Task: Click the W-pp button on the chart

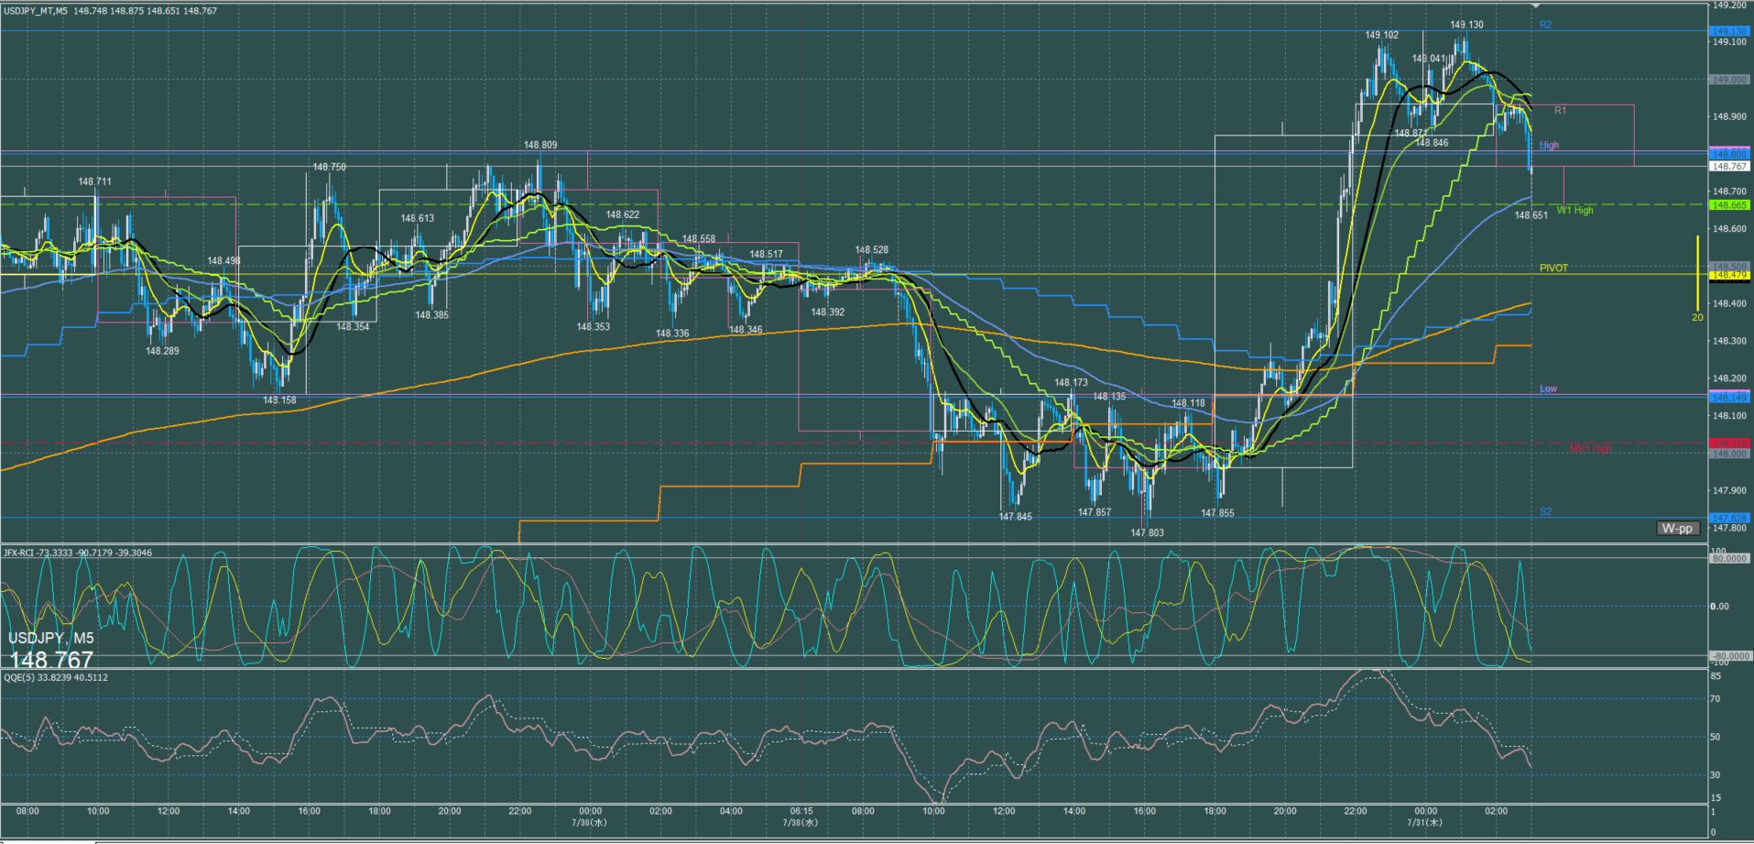Action: (1678, 528)
